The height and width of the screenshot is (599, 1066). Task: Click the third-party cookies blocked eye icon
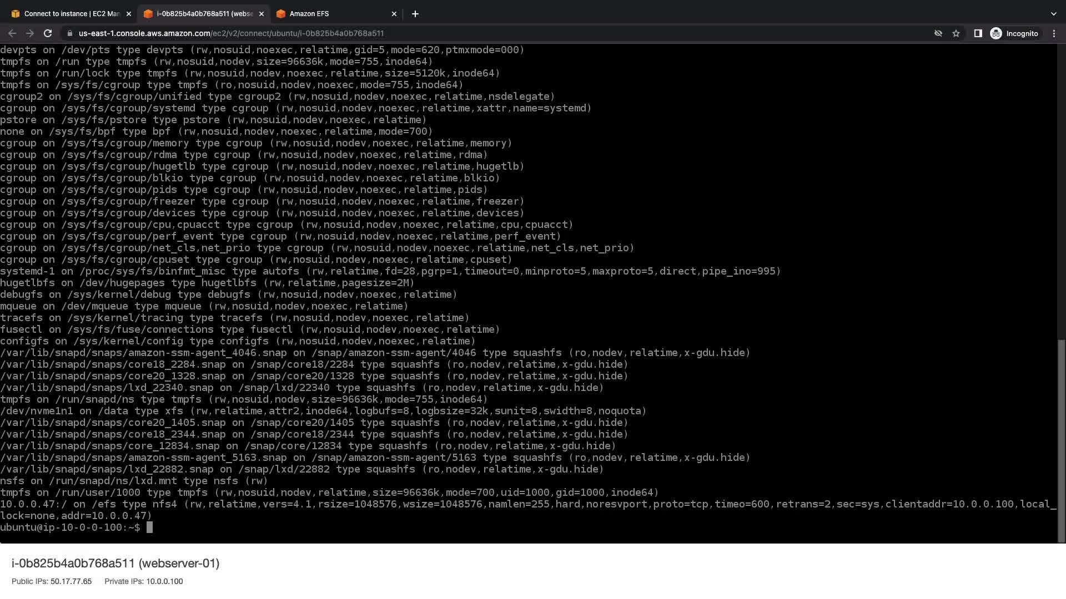(938, 33)
